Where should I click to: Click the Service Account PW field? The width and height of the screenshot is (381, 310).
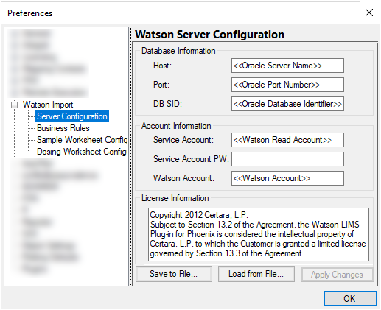click(287, 159)
